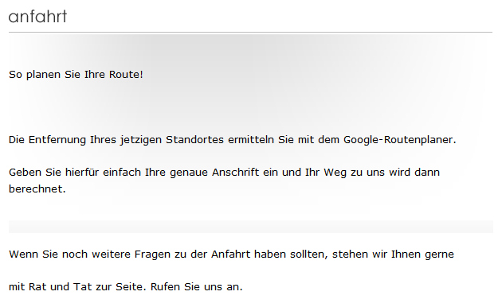Click the phrase "stehen wir Ihnen gerne"

point(393,255)
